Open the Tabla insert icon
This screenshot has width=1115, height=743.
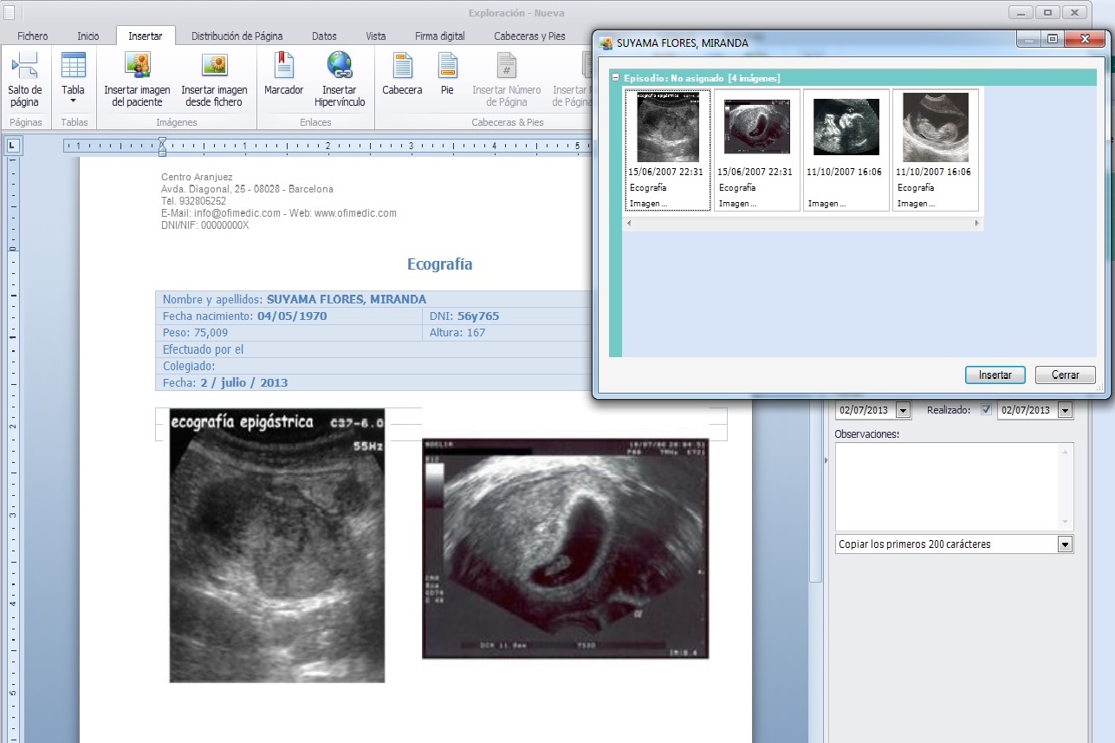click(74, 66)
